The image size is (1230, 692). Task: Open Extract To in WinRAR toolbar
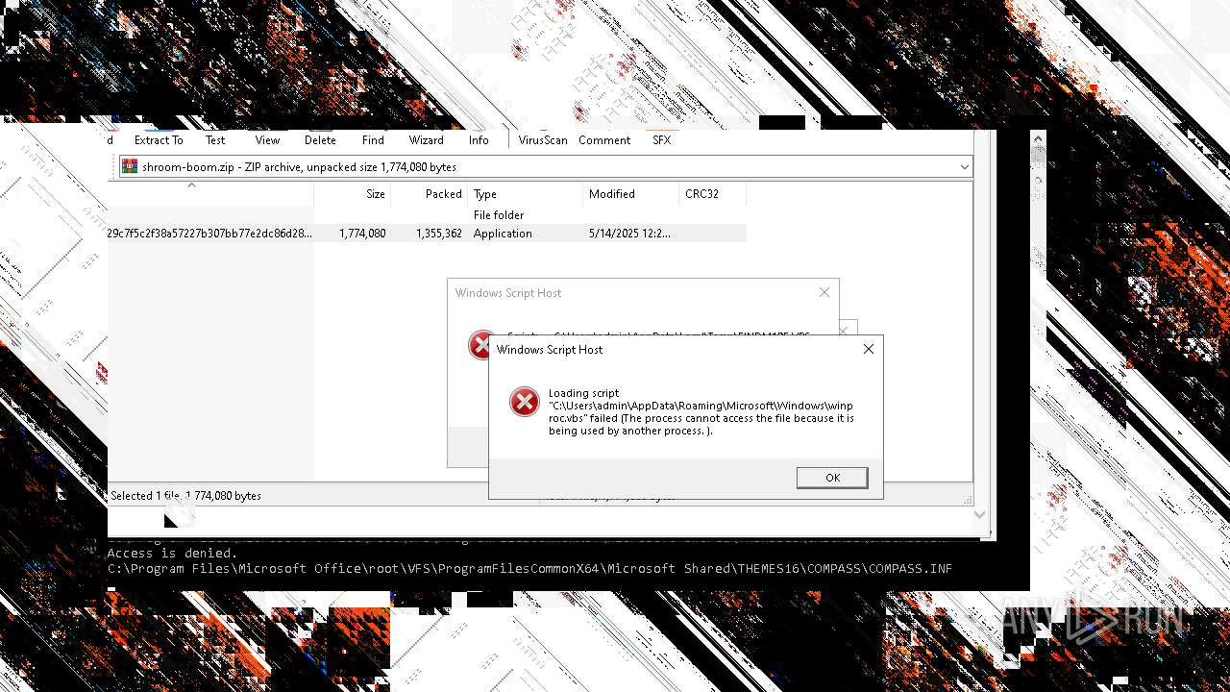(x=159, y=140)
